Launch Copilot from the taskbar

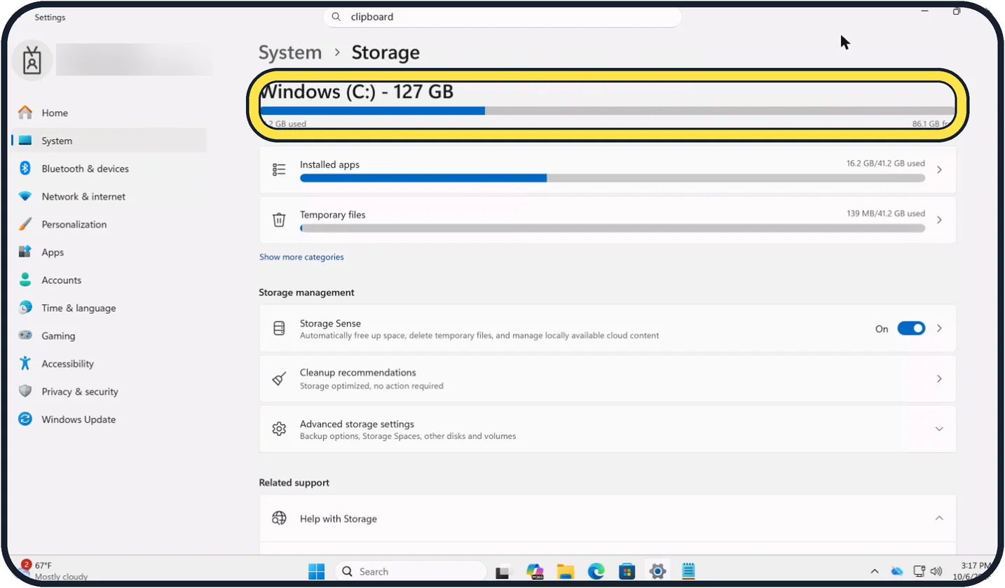[x=535, y=571]
